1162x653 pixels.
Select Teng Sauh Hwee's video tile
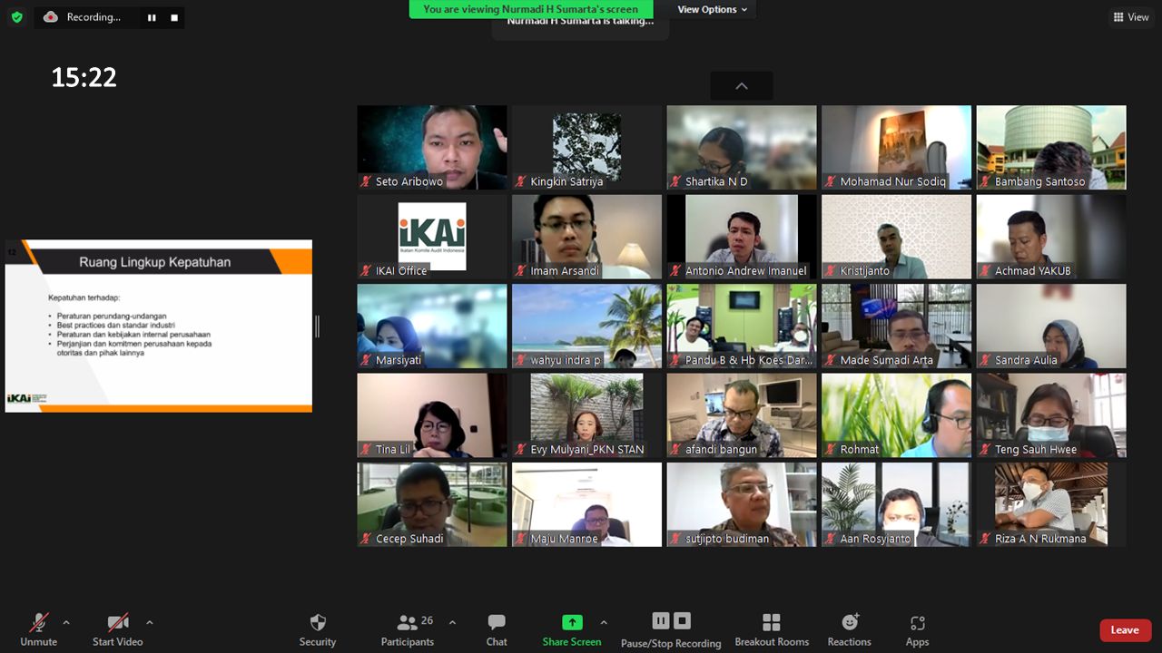tap(1051, 415)
